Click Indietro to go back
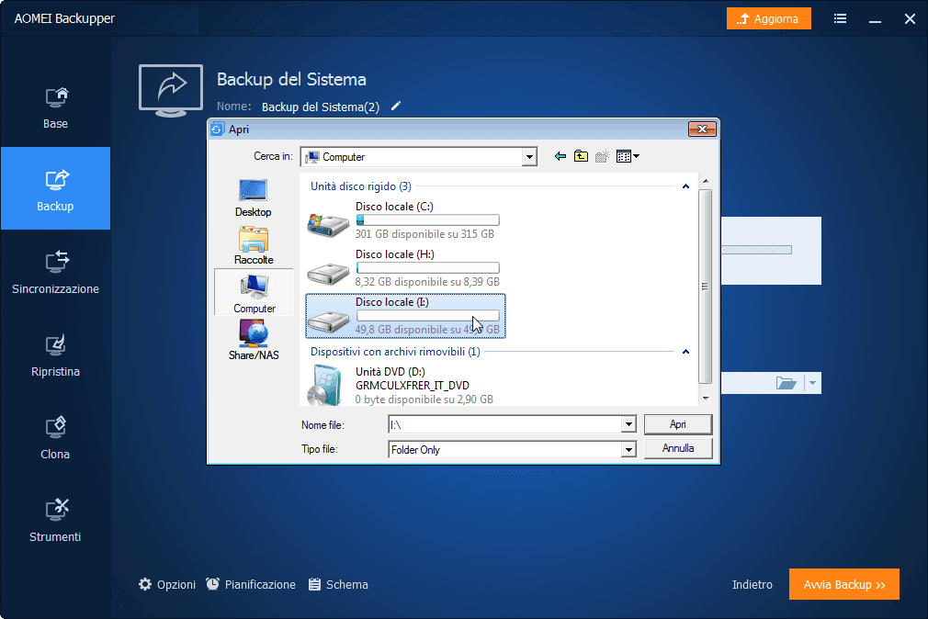Image resolution: width=928 pixels, height=619 pixels. (x=753, y=585)
